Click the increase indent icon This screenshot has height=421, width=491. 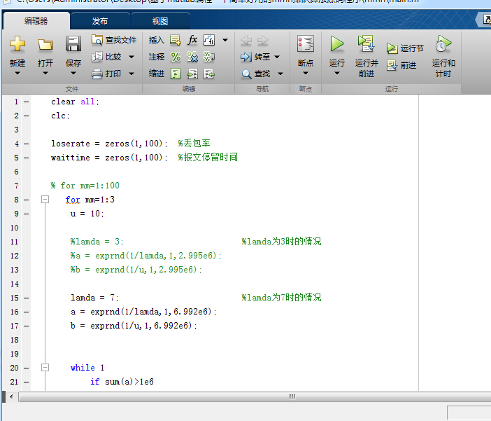(192, 74)
